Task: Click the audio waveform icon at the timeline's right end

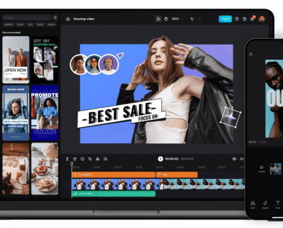Action: pyautogui.click(x=241, y=159)
